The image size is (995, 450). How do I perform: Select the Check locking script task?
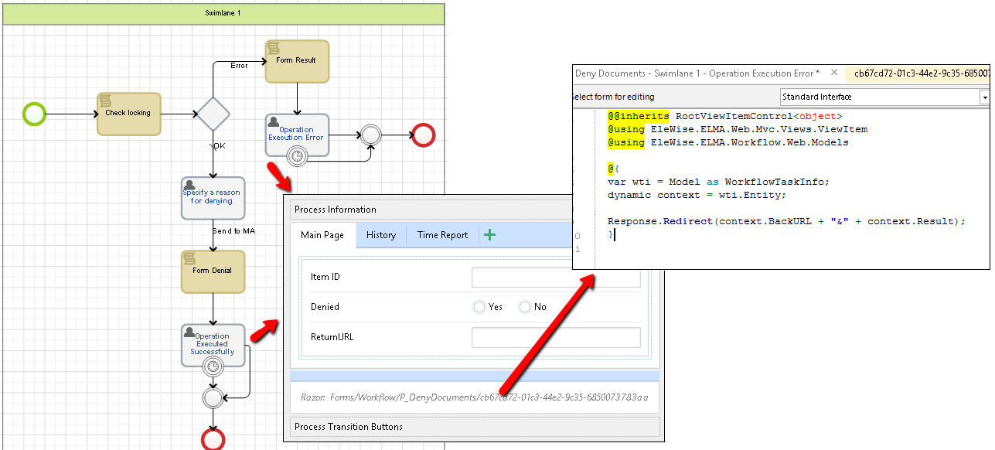pyautogui.click(x=128, y=114)
